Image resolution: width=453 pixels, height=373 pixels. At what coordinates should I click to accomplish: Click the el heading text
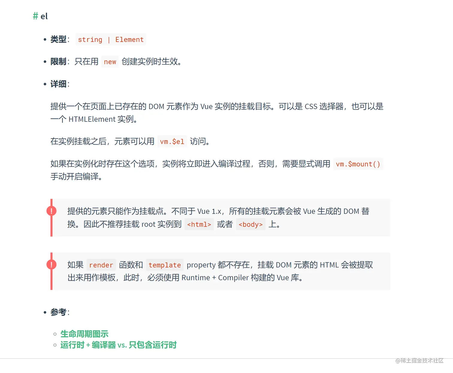point(44,16)
